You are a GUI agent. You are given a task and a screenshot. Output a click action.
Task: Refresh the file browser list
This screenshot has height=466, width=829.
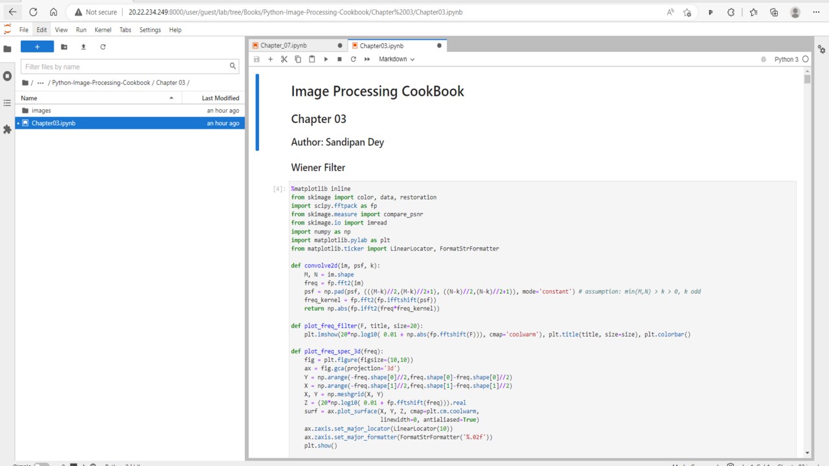tap(103, 47)
